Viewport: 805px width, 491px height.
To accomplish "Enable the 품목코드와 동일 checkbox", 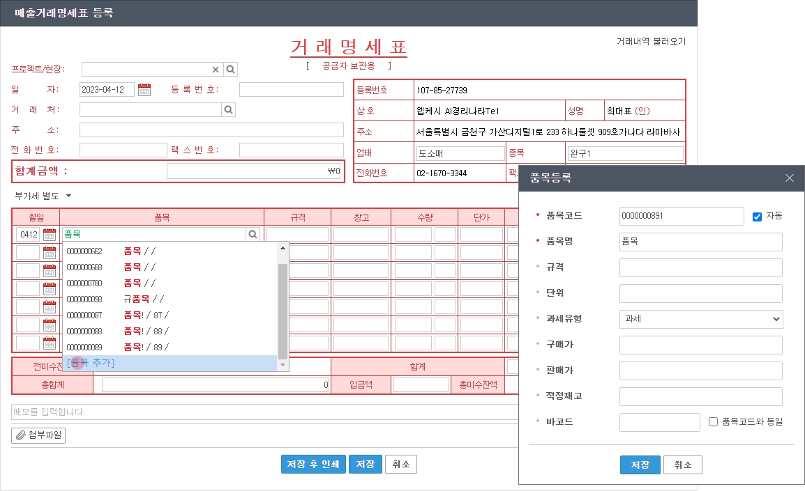I will pyautogui.click(x=713, y=421).
